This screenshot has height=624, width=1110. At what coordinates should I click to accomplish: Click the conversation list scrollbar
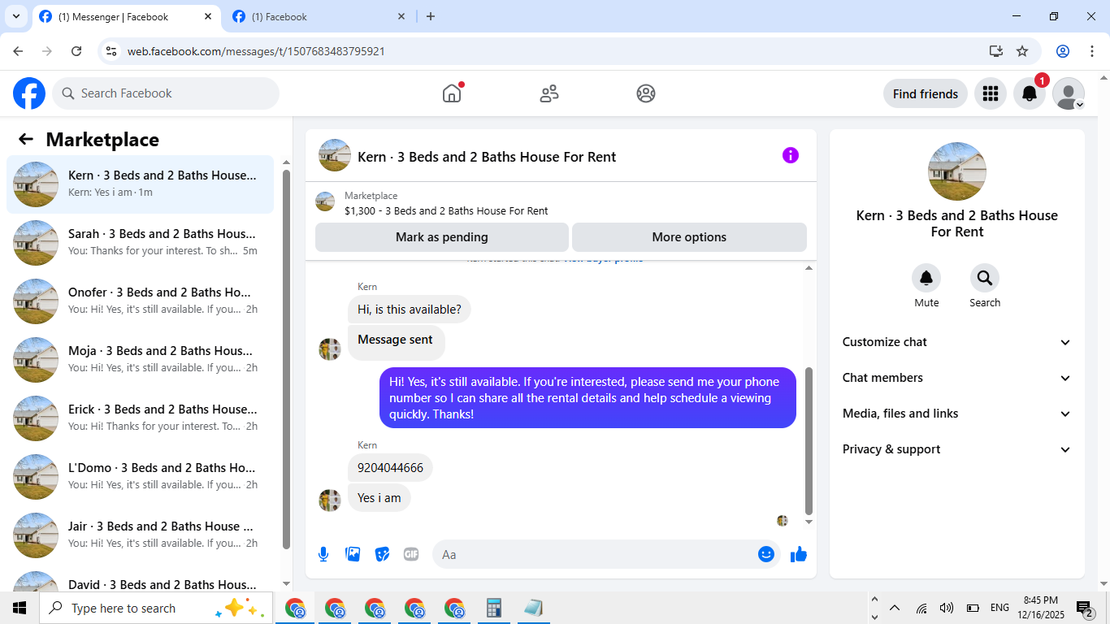(x=286, y=360)
